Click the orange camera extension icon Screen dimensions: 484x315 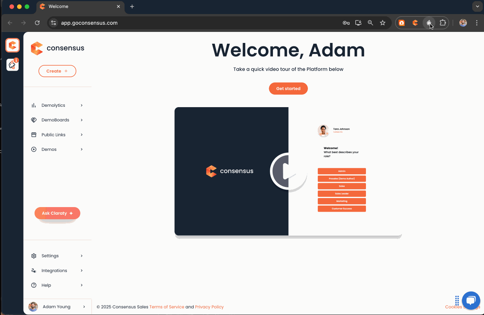(x=402, y=23)
